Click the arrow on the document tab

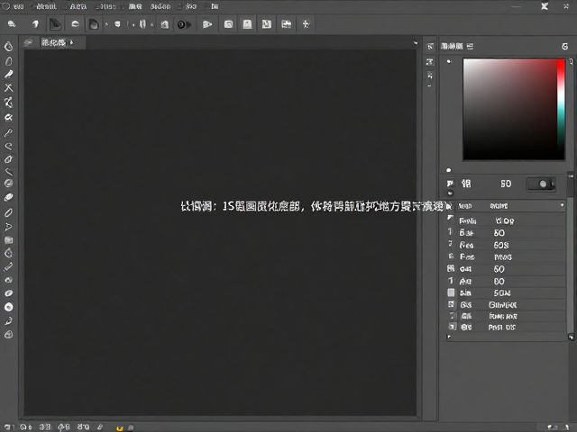(x=71, y=42)
